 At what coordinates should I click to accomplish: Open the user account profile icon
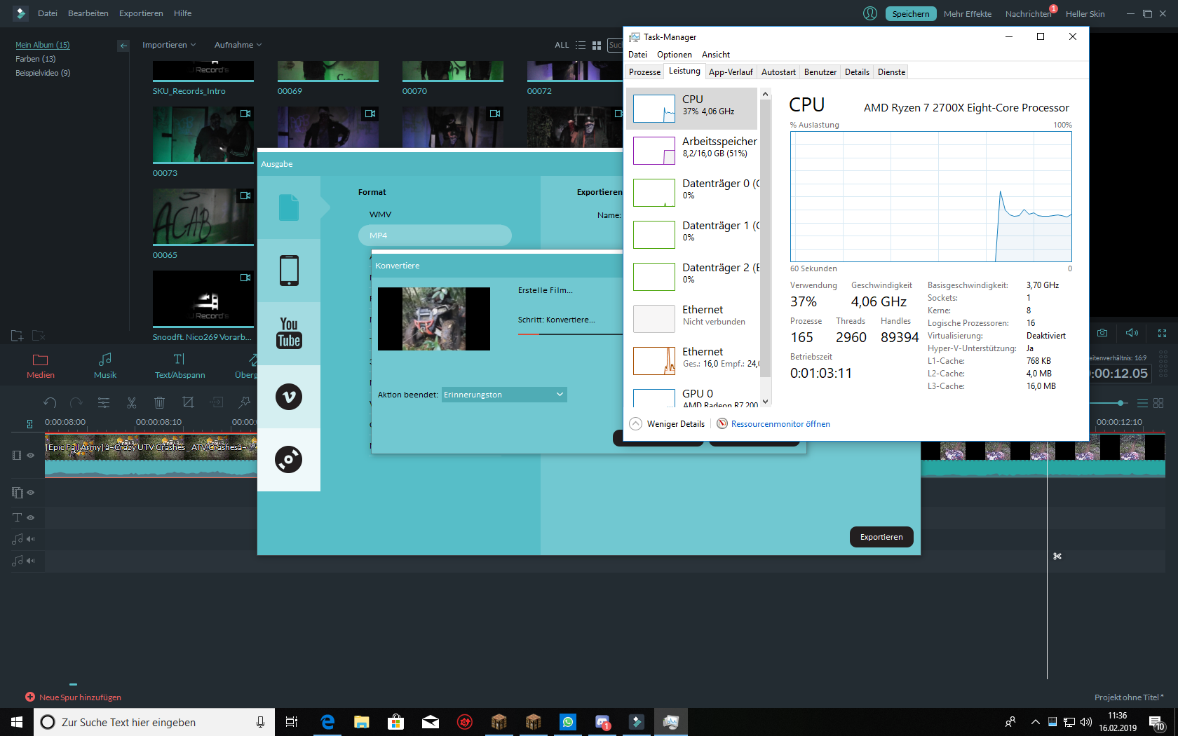(x=870, y=13)
